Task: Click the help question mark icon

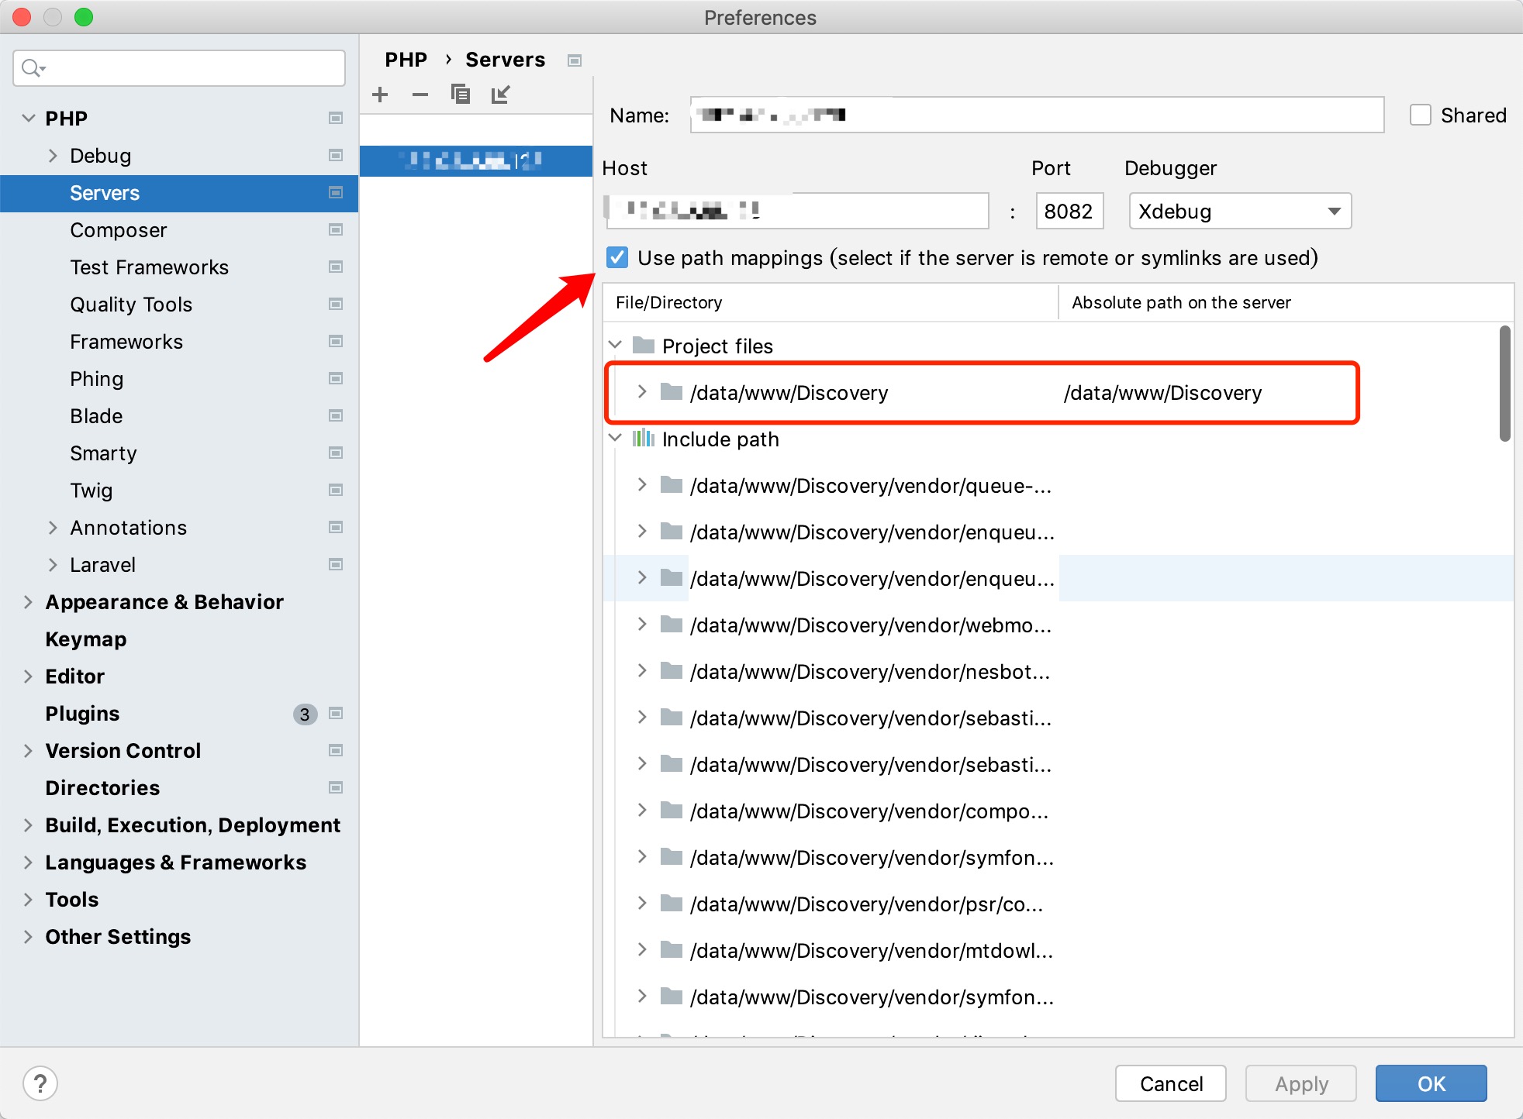Action: click(40, 1083)
